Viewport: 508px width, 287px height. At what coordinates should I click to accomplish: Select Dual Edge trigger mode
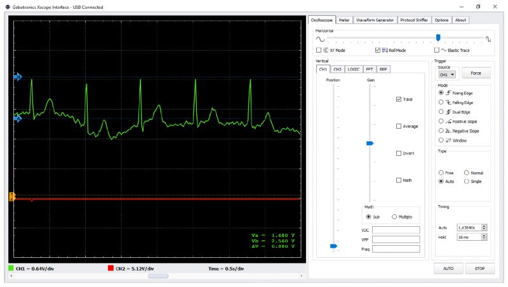point(441,112)
